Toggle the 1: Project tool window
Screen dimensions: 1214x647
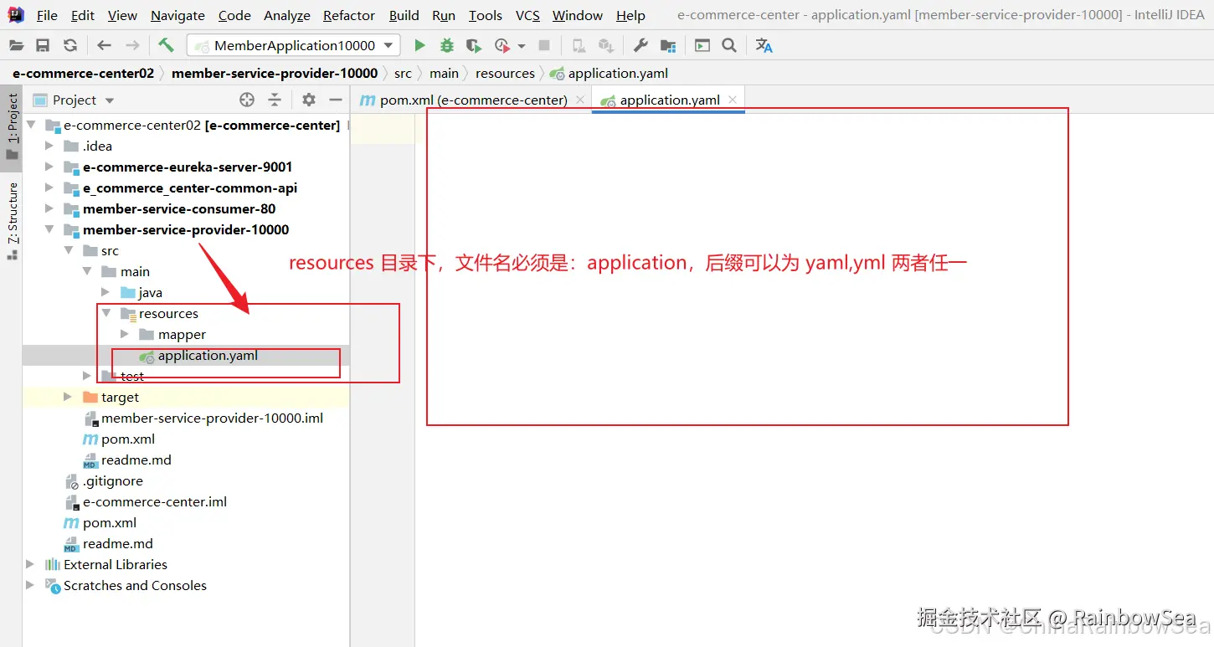[x=12, y=127]
